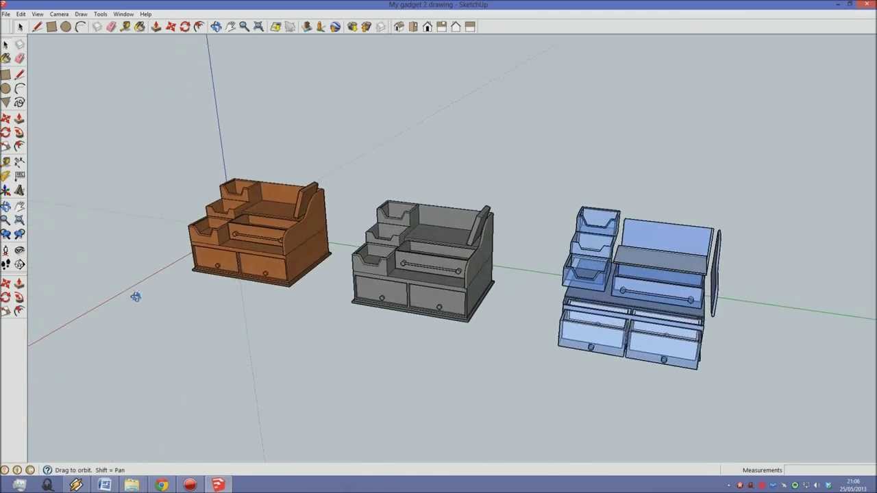Click Preview Model in Google Earth icon
This screenshot has width=877, height=493.
[x=335, y=27]
